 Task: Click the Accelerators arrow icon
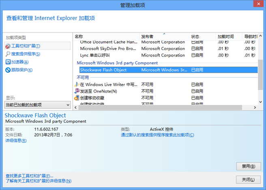click(8, 62)
